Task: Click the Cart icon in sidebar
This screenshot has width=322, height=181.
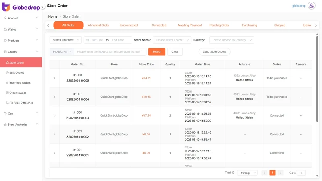Action: coord(5,113)
